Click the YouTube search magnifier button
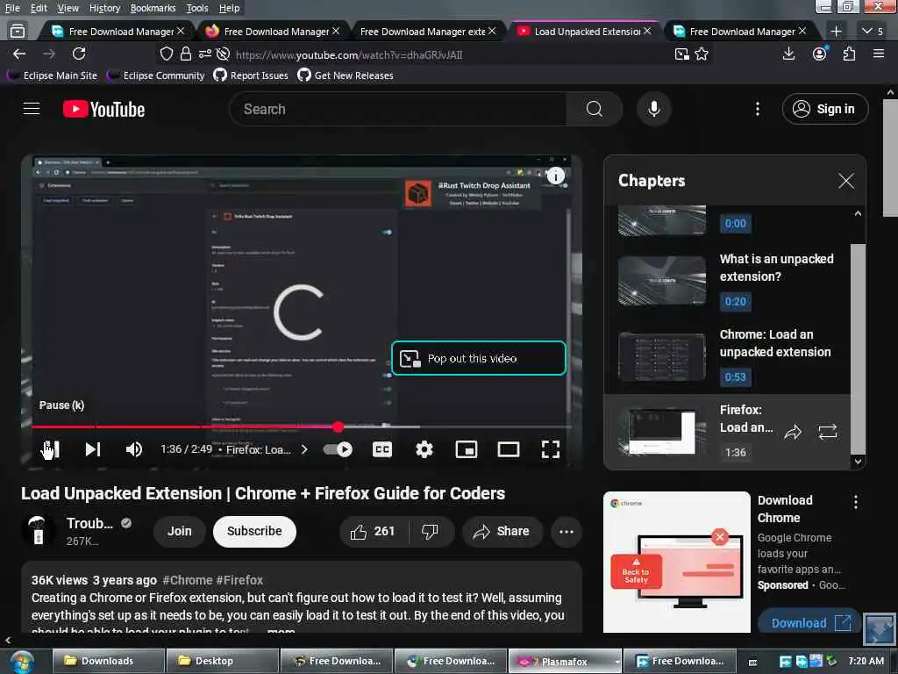This screenshot has width=898, height=674. click(595, 109)
